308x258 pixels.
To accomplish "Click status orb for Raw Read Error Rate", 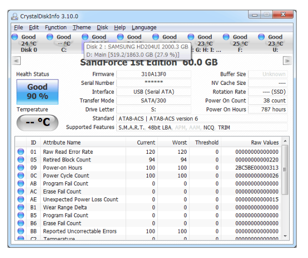I will pyautogui.click(x=21, y=152).
